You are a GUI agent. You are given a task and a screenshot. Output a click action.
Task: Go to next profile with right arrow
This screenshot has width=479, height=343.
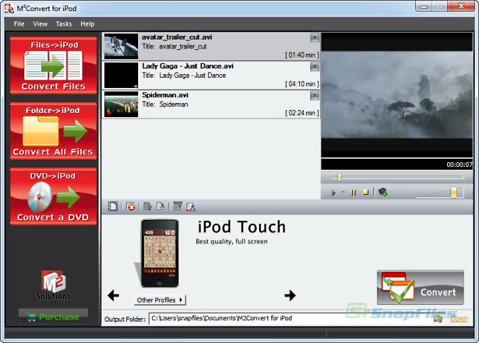(290, 295)
